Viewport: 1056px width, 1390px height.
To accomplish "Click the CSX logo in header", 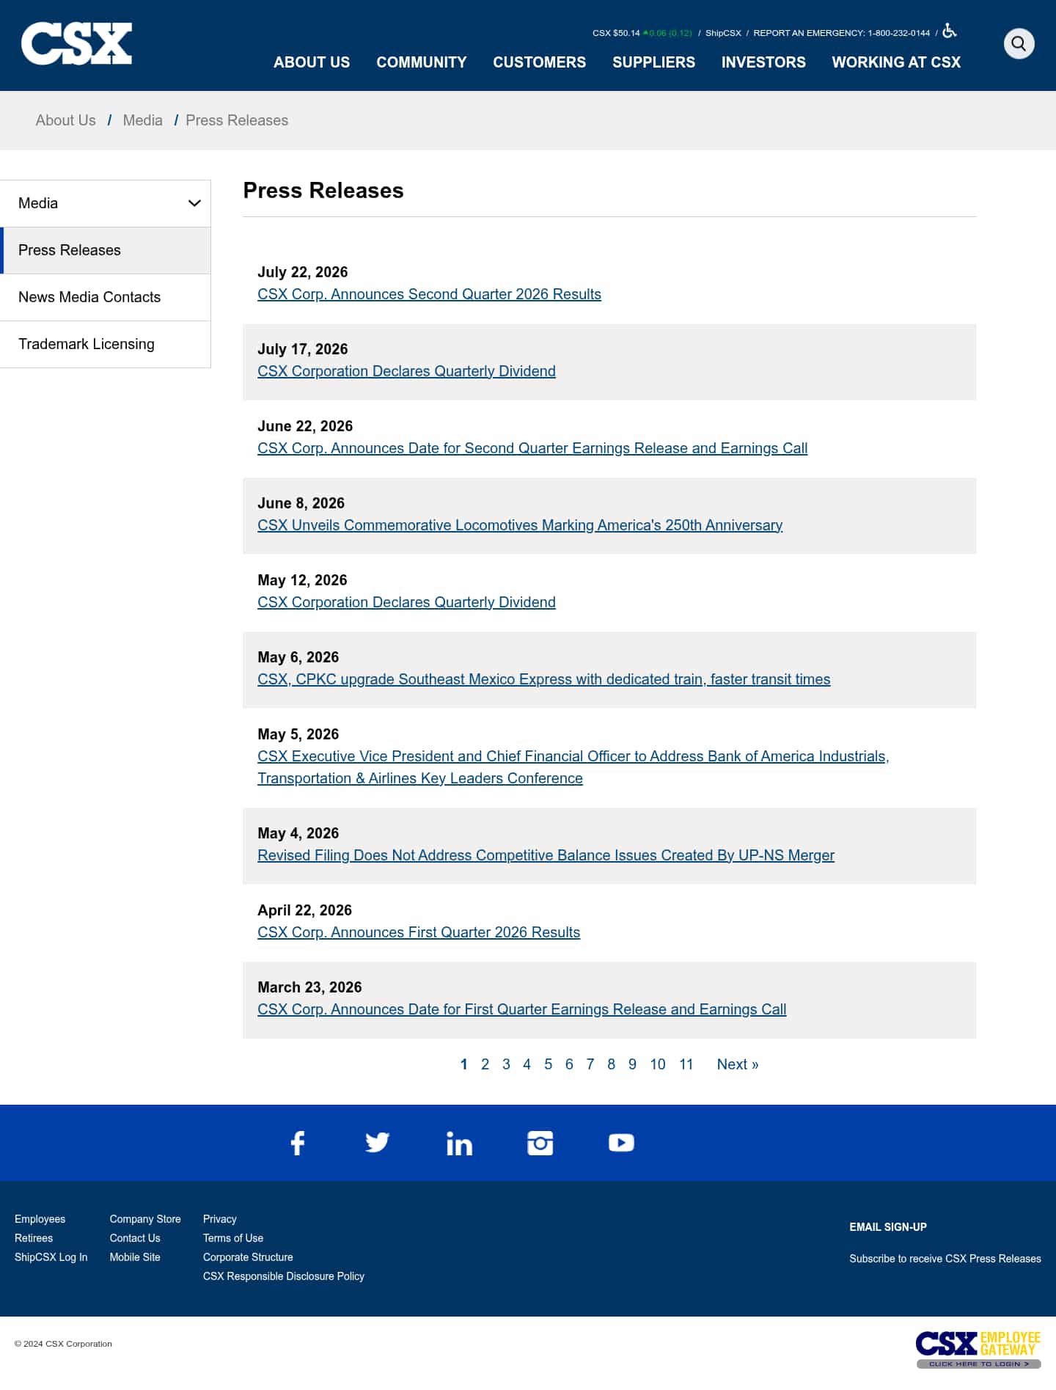I will tap(76, 43).
